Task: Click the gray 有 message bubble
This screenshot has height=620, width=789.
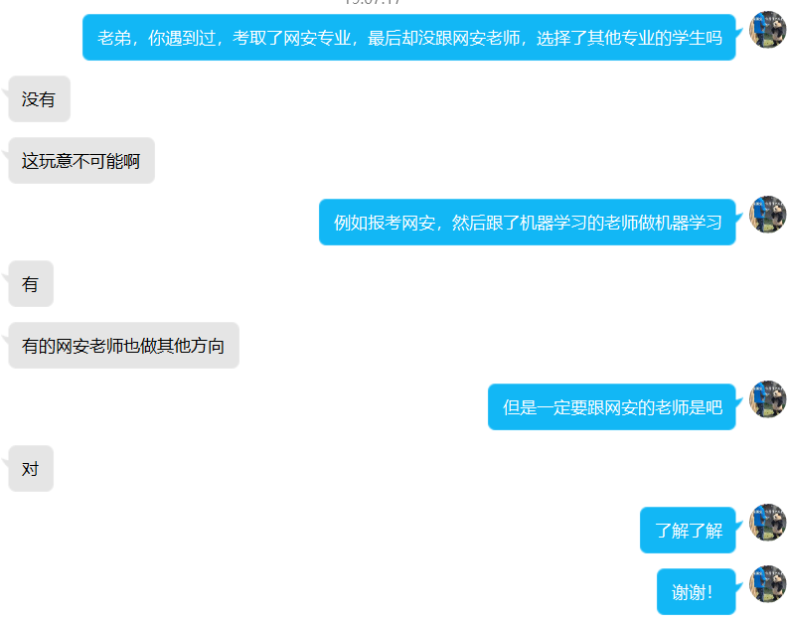Action: click(x=31, y=284)
